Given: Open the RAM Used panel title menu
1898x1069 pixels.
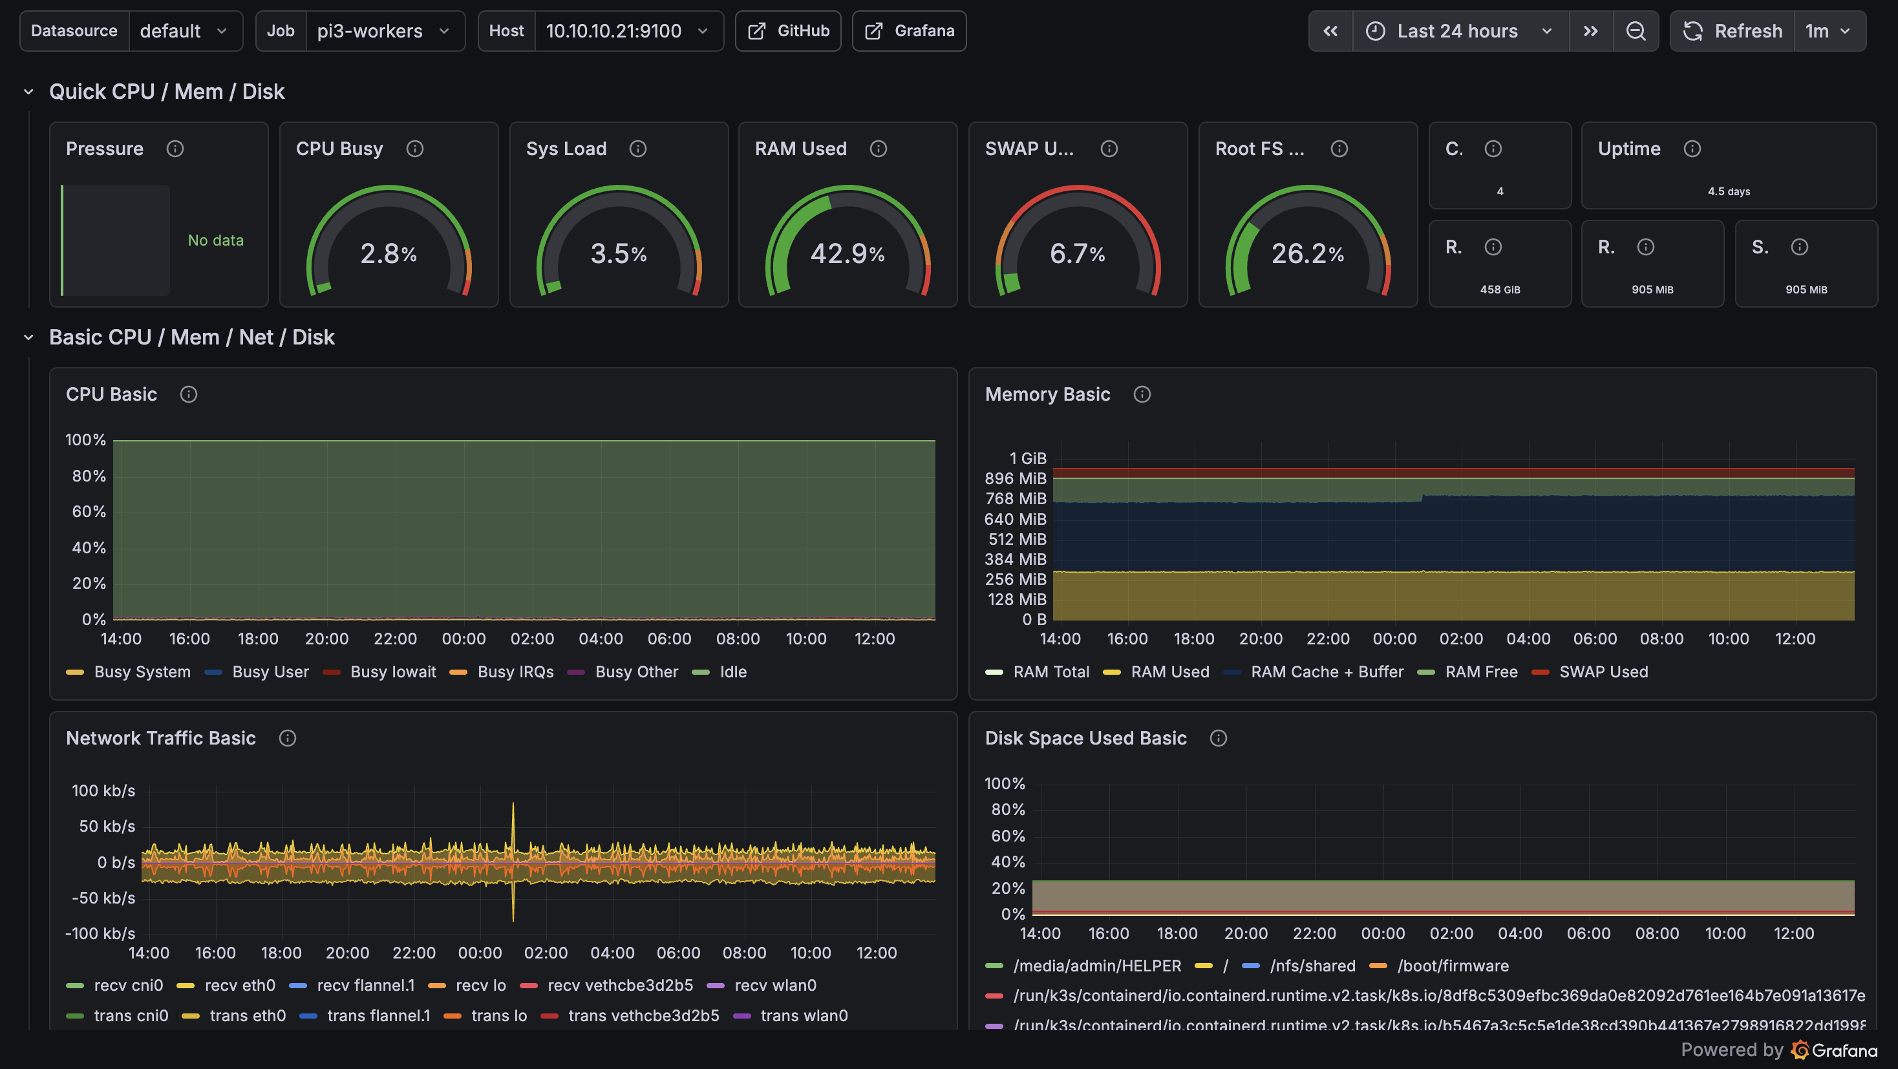Looking at the screenshot, I should point(800,149).
